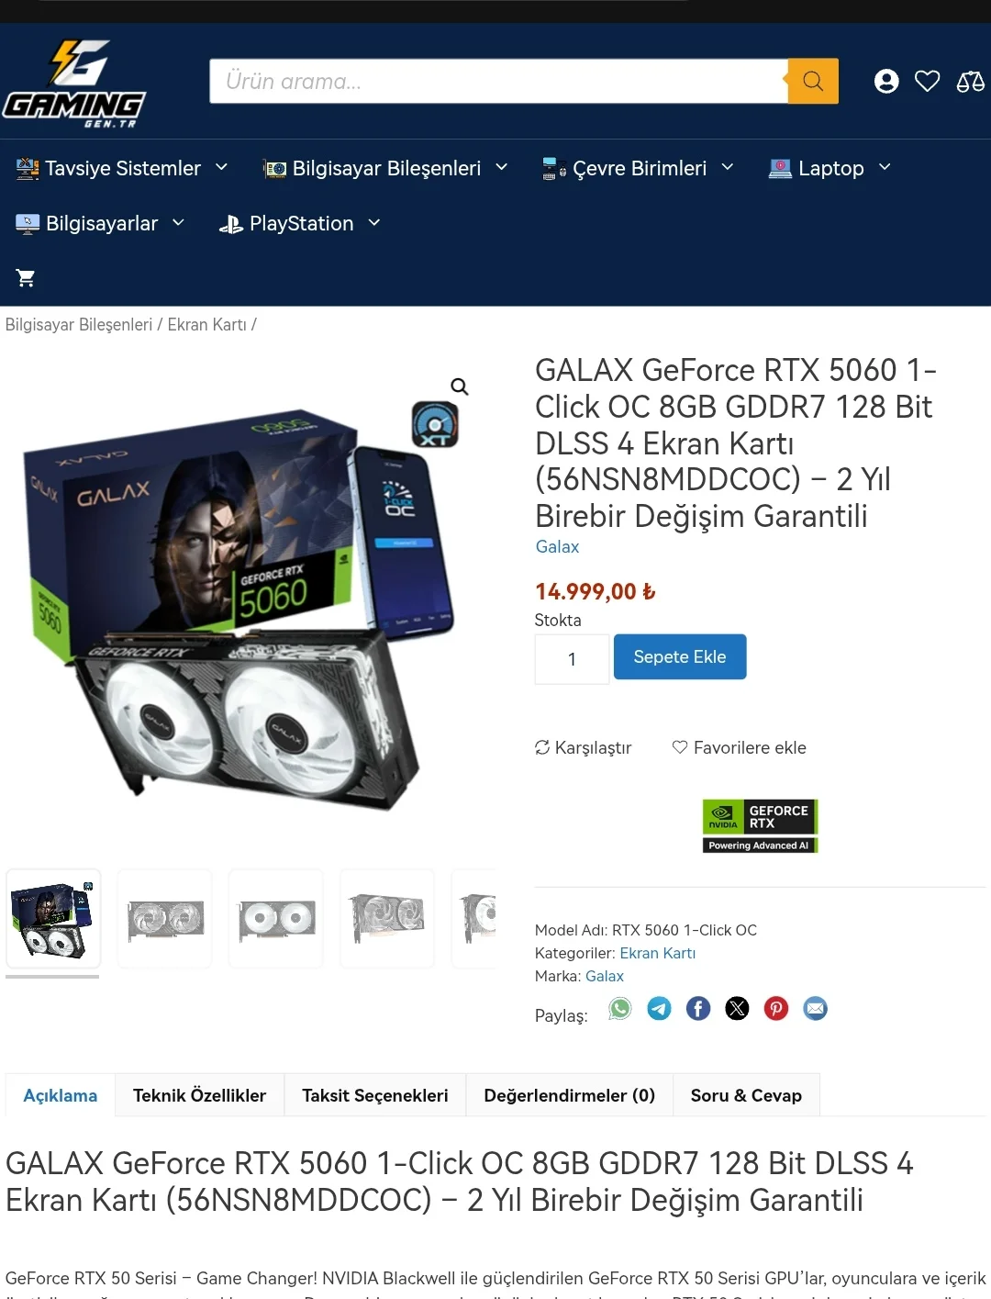Open the shopping cart icon

[26, 278]
